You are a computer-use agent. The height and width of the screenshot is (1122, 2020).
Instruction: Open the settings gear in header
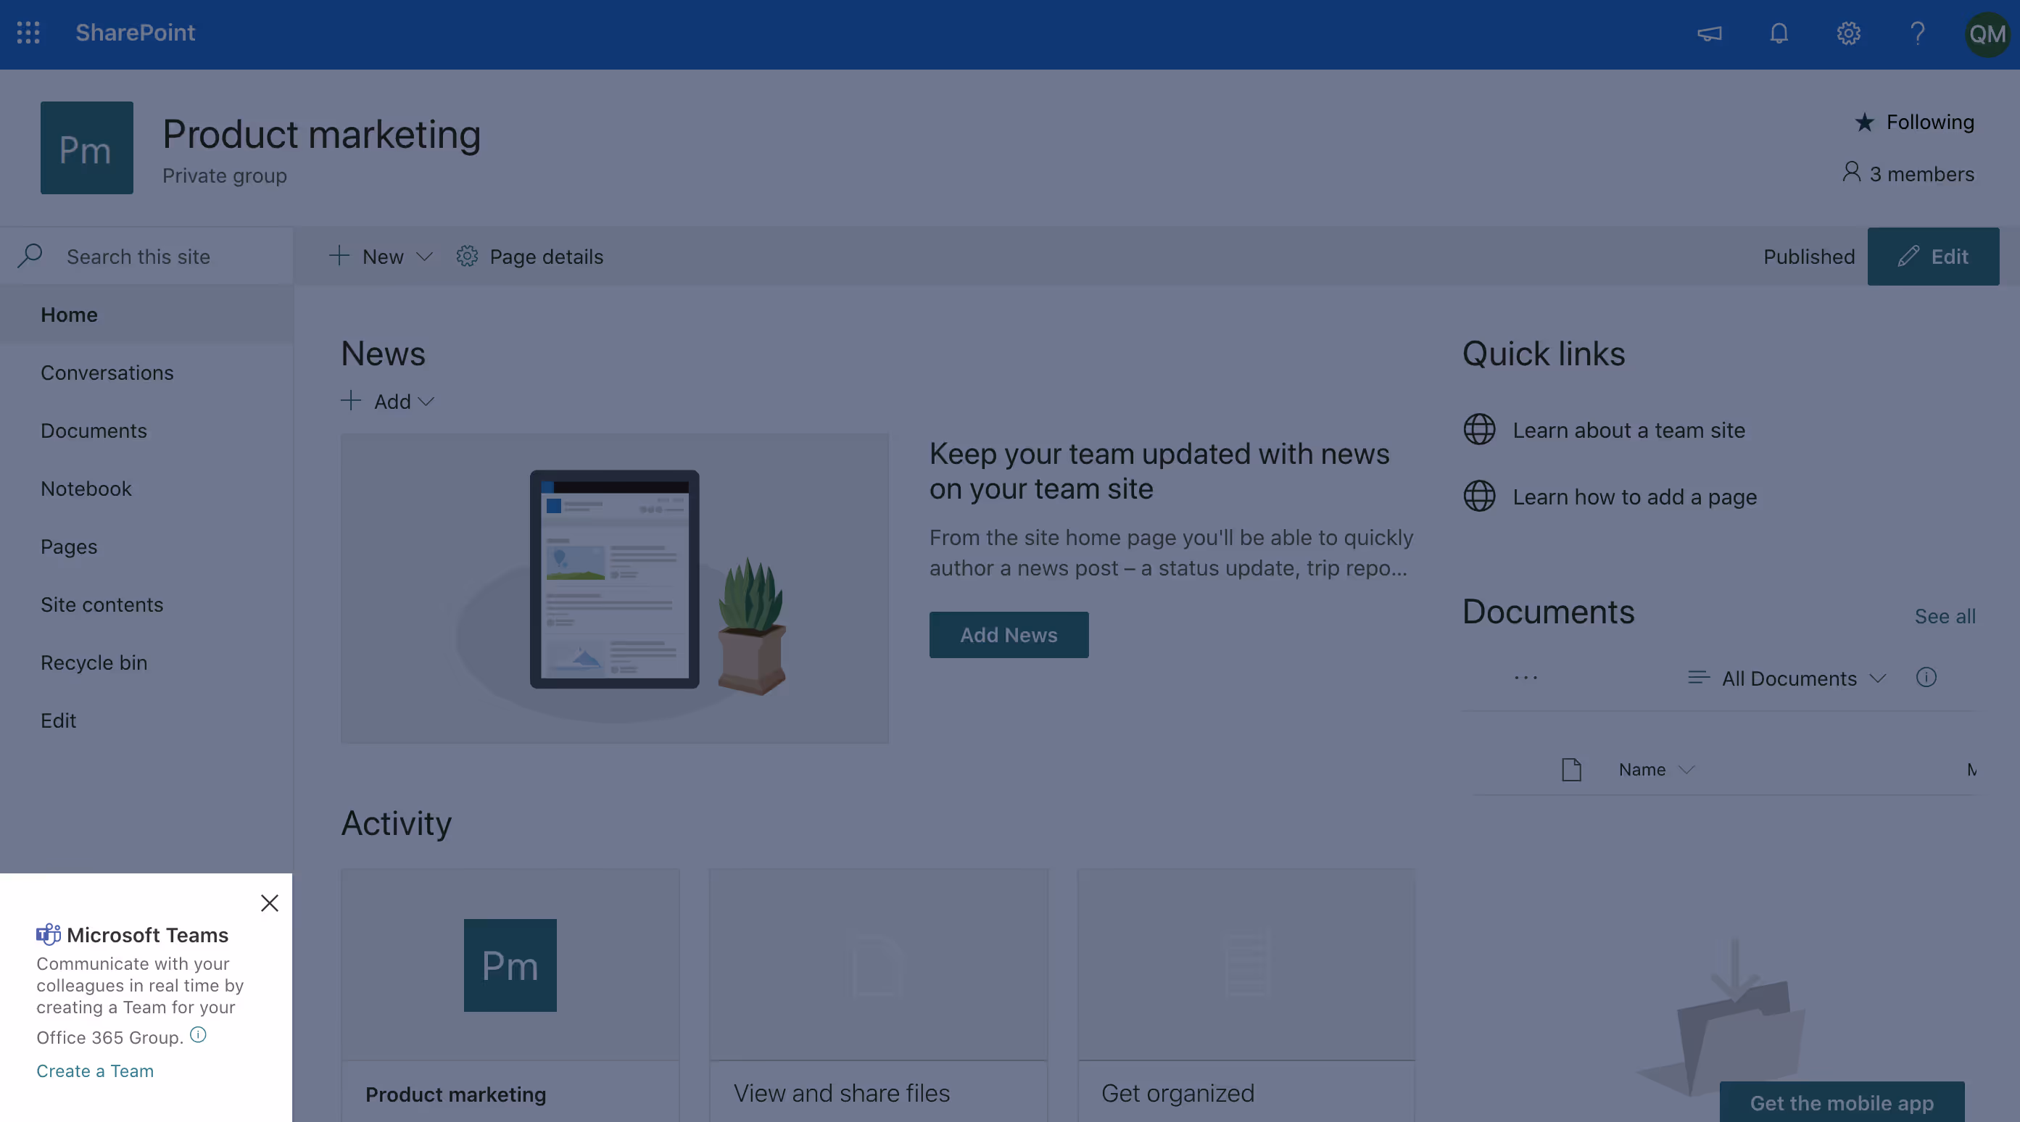pyautogui.click(x=1848, y=34)
